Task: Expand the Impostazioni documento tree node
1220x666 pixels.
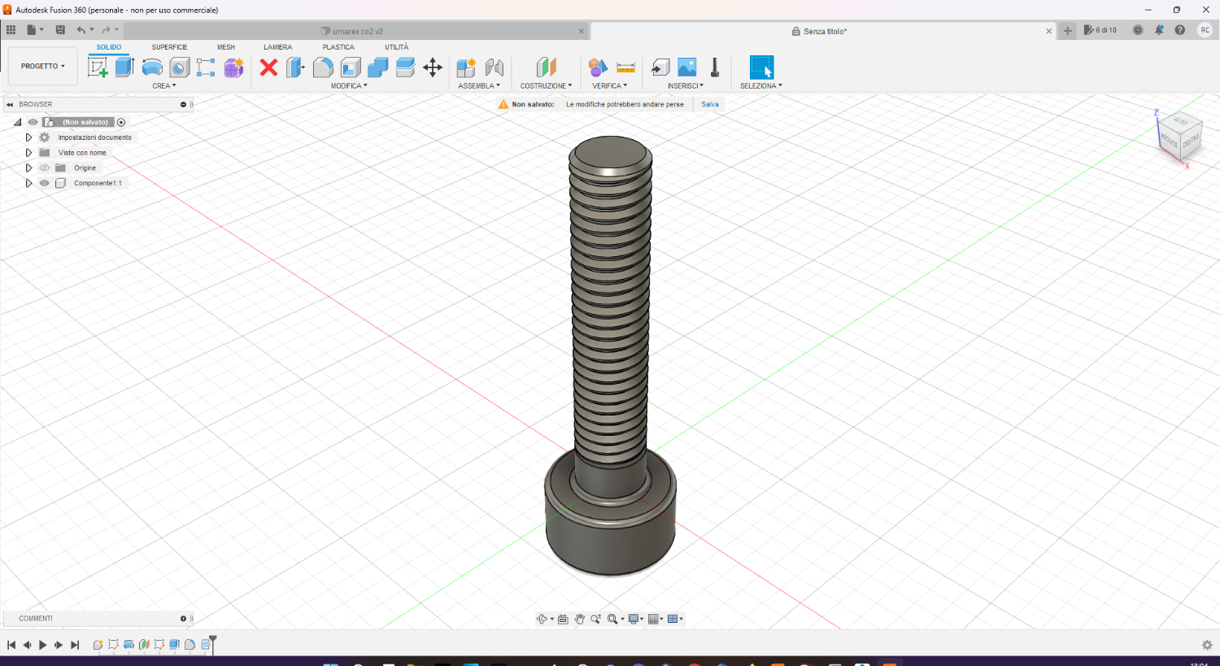Action: pyautogui.click(x=28, y=137)
